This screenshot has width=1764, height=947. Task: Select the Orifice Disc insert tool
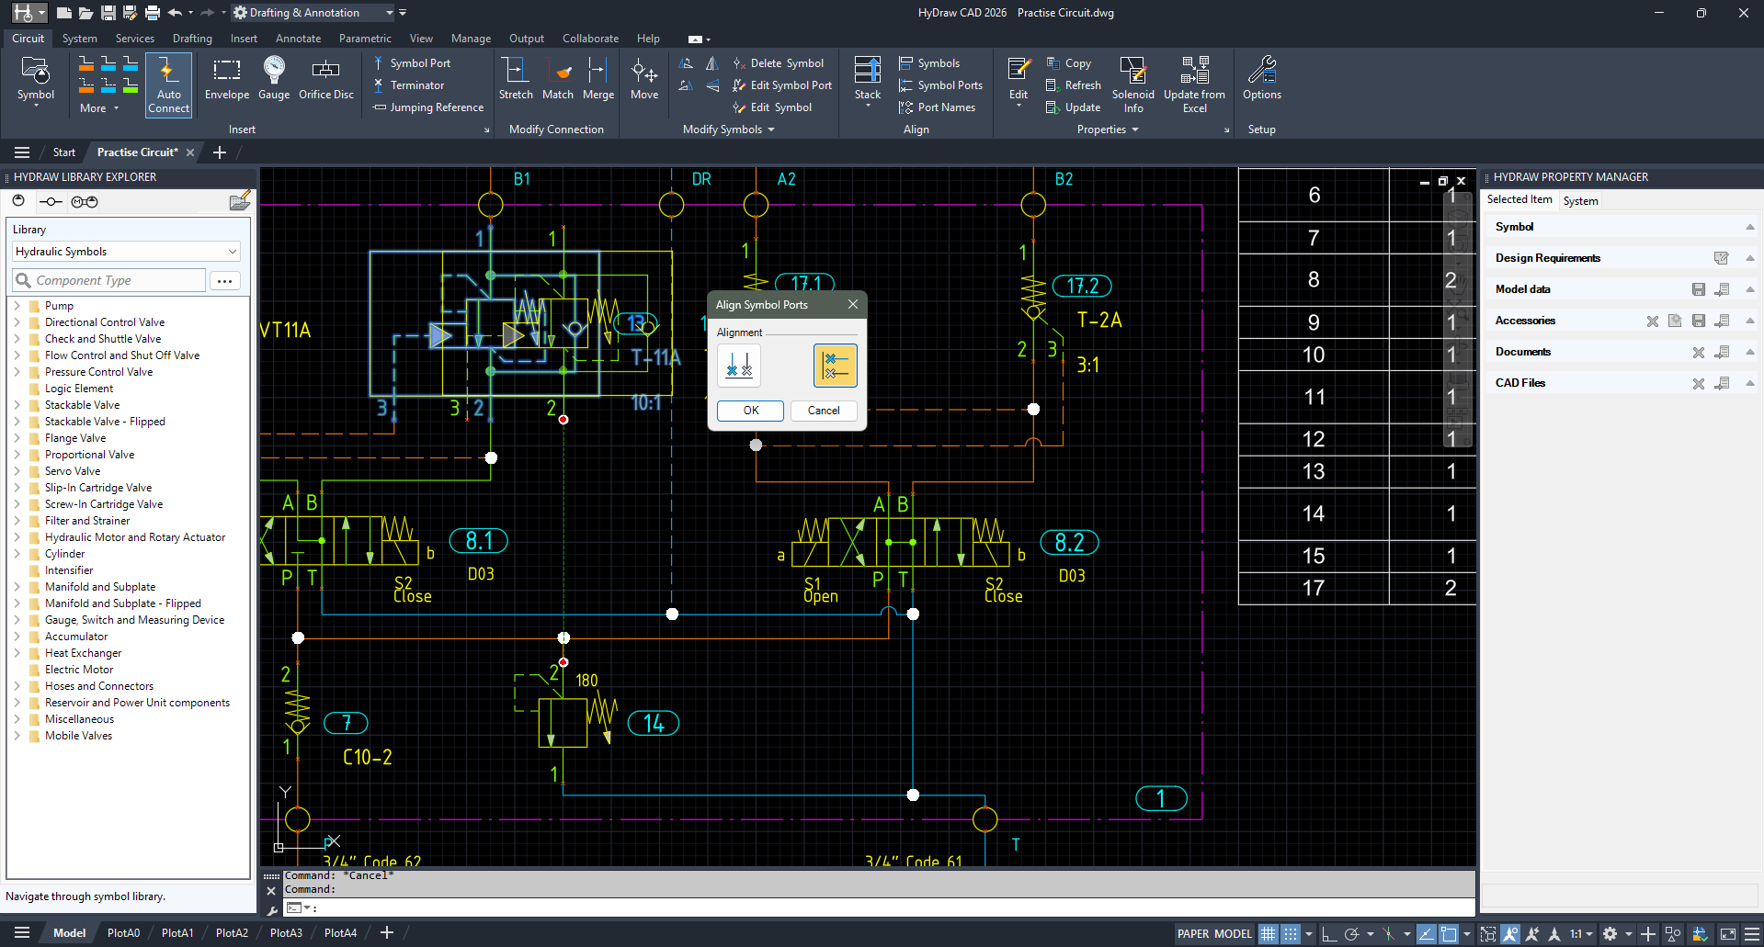pos(325,81)
